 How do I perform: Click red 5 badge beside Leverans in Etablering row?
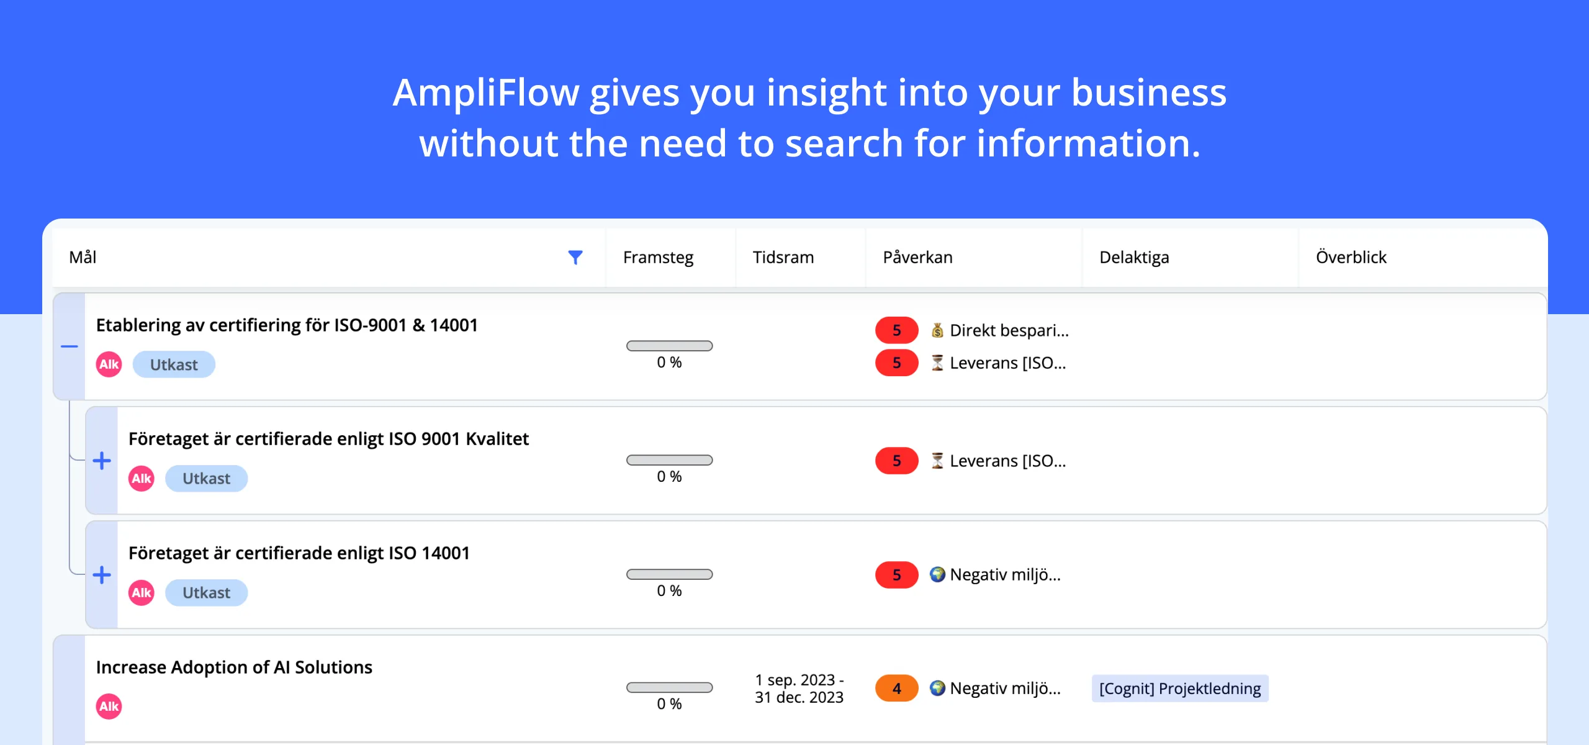pyautogui.click(x=896, y=363)
